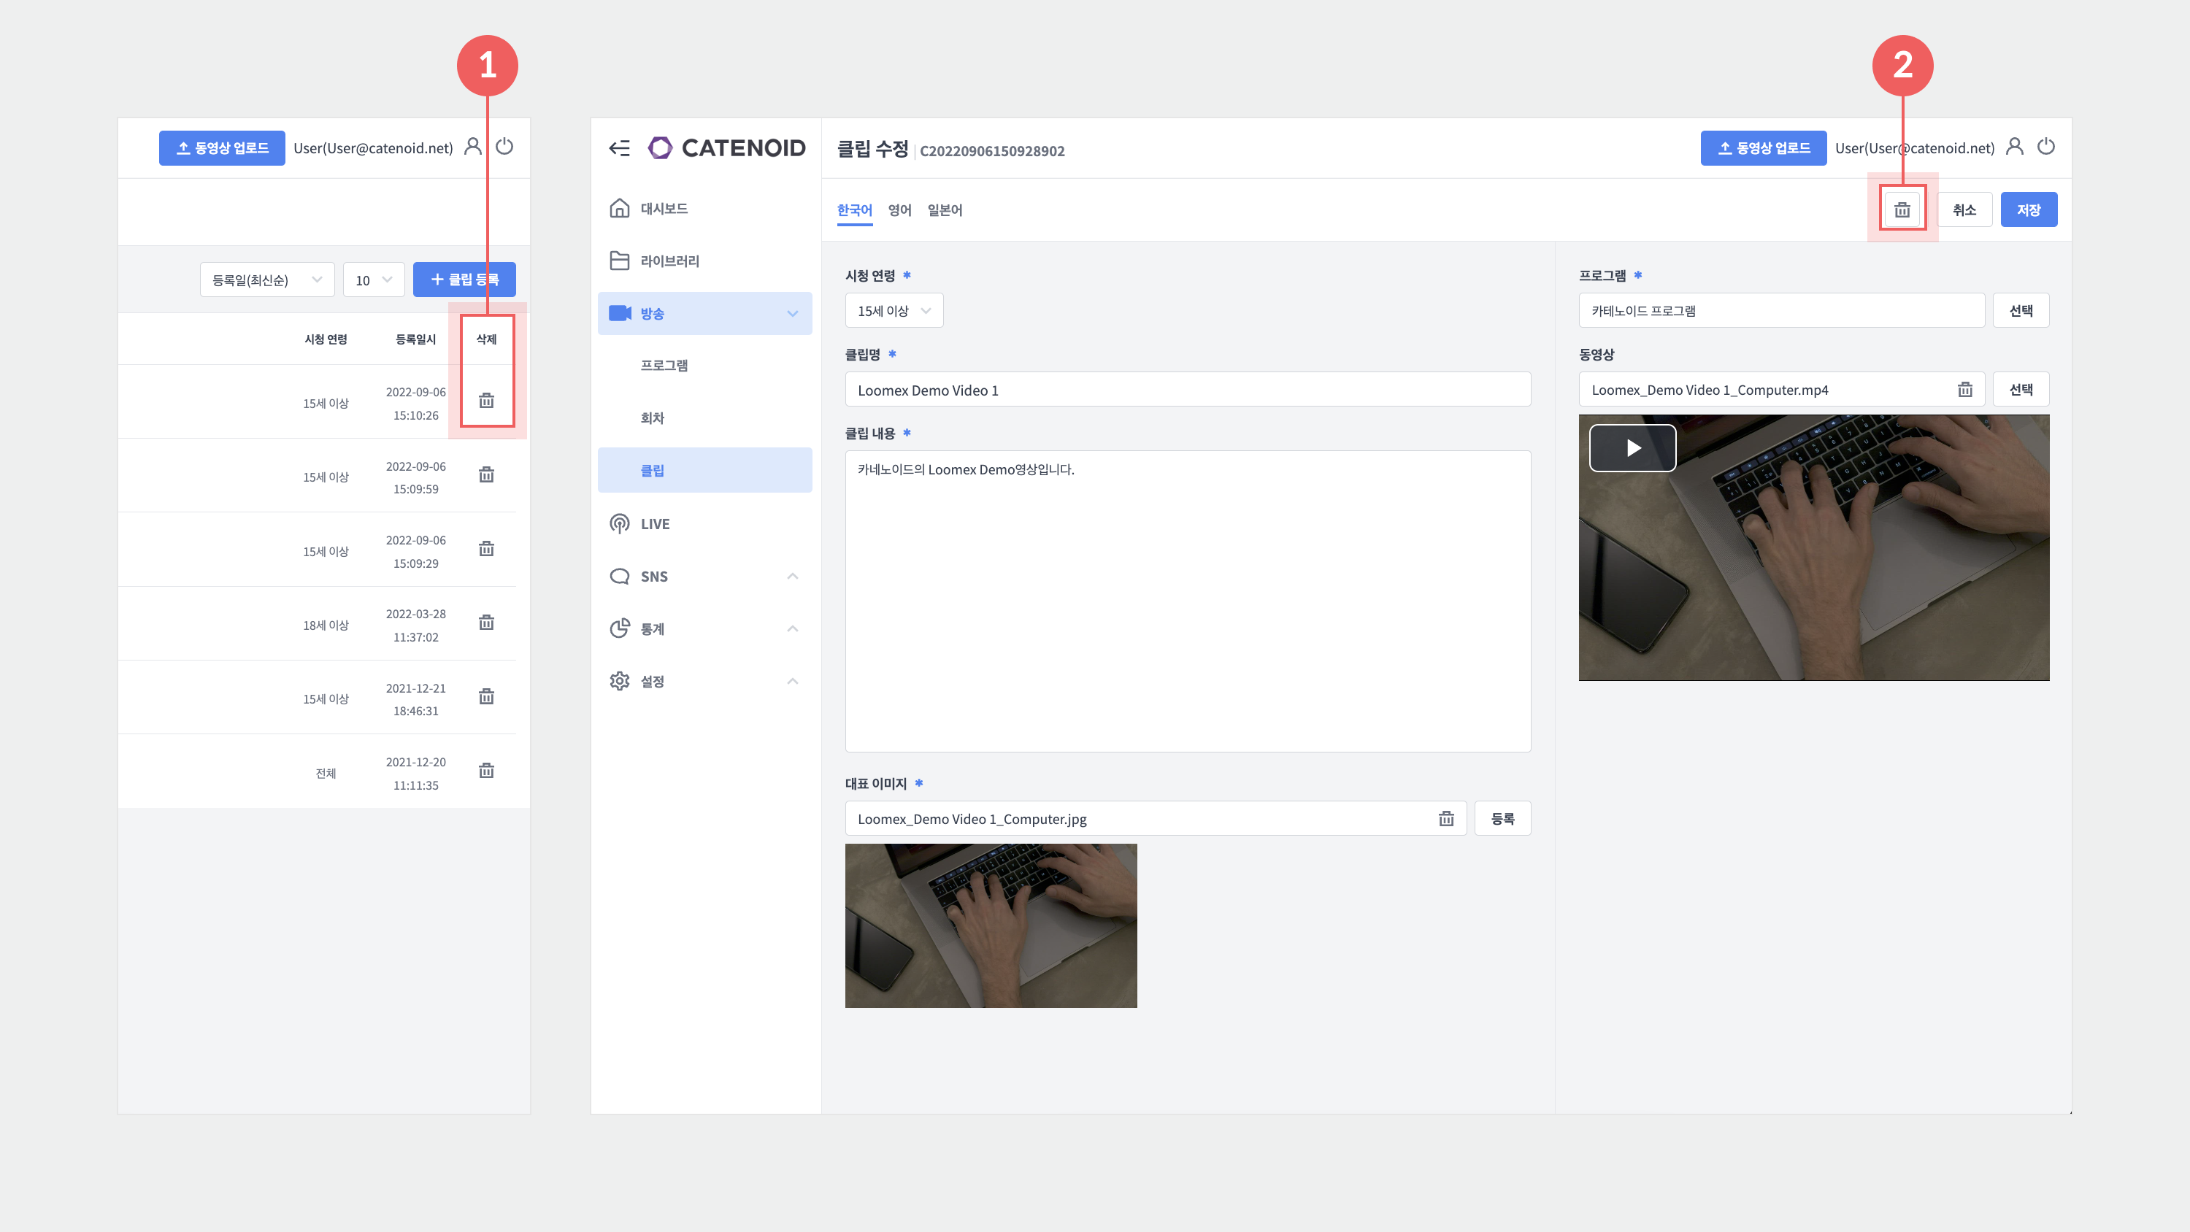
Task: Delete the clip registered 2022-03-28
Action: pos(486,623)
